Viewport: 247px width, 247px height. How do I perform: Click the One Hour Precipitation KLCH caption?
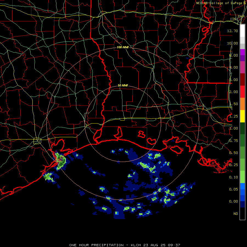[x=125, y=245]
